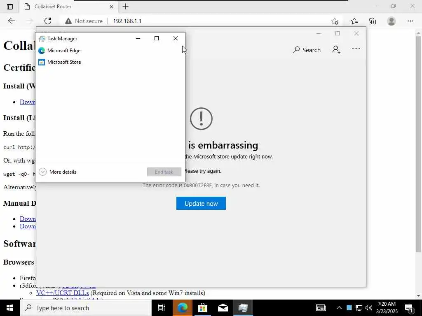Open Mail from the taskbar
The image size is (422, 316).
[223, 308]
